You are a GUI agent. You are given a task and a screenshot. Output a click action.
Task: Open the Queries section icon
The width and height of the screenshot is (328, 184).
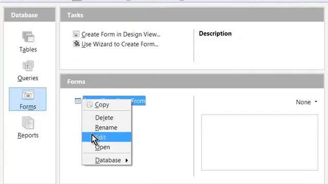point(28,66)
